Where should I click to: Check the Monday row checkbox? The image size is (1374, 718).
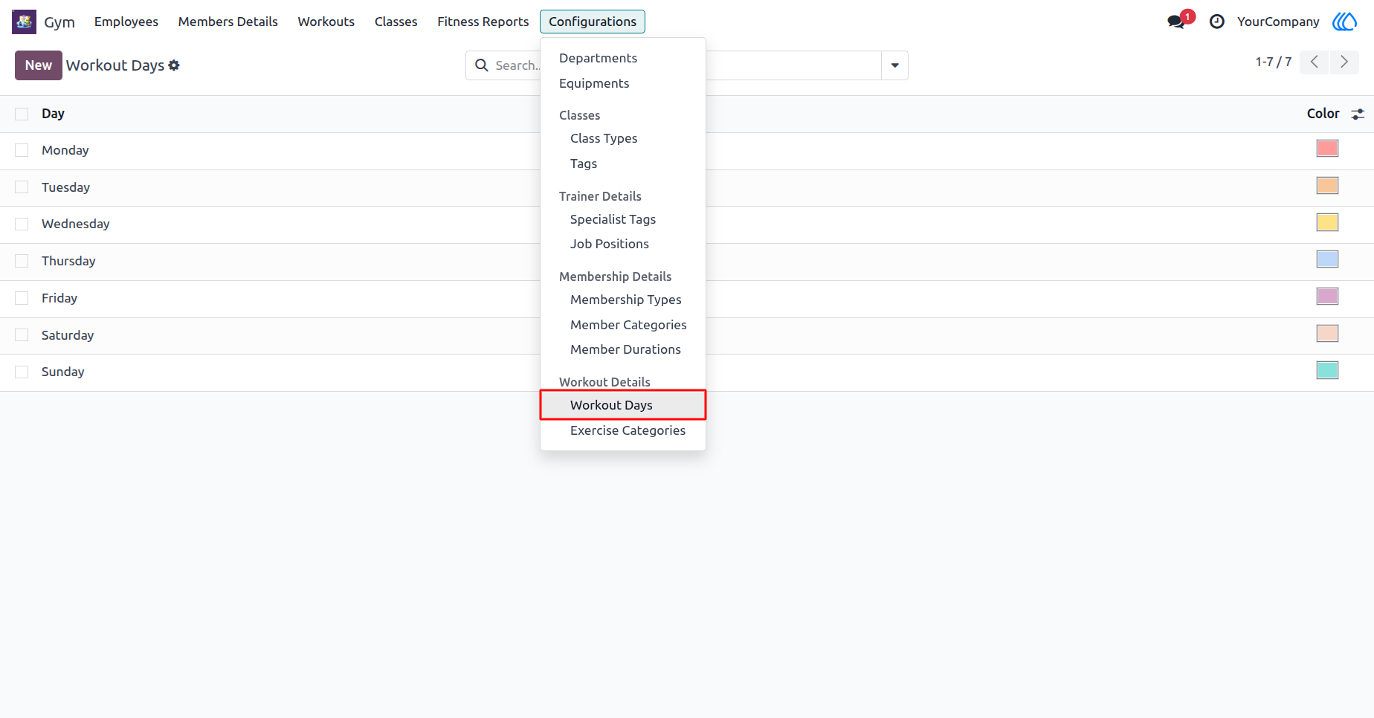pos(22,150)
